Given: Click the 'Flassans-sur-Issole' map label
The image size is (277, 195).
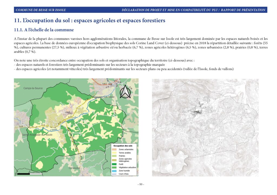Looking at the screenshot, I should click(x=104, y=97).
